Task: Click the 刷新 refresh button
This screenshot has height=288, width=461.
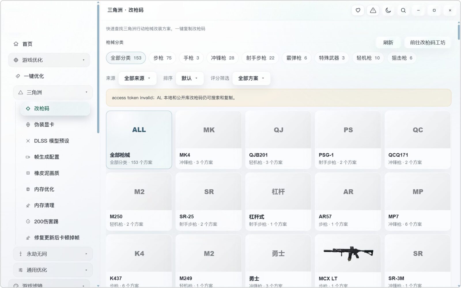Action: pyautogui.click(x=388, y=43)
